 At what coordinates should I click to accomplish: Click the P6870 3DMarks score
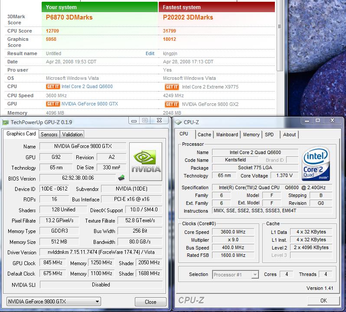pyautogui.click(x=69, y=17)
